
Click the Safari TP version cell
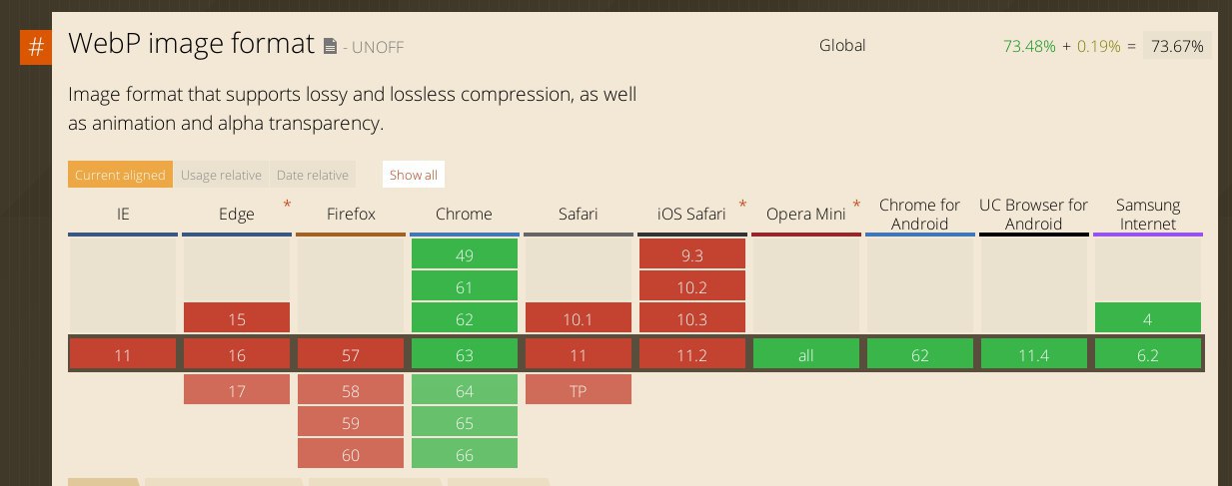coord(579,390)
